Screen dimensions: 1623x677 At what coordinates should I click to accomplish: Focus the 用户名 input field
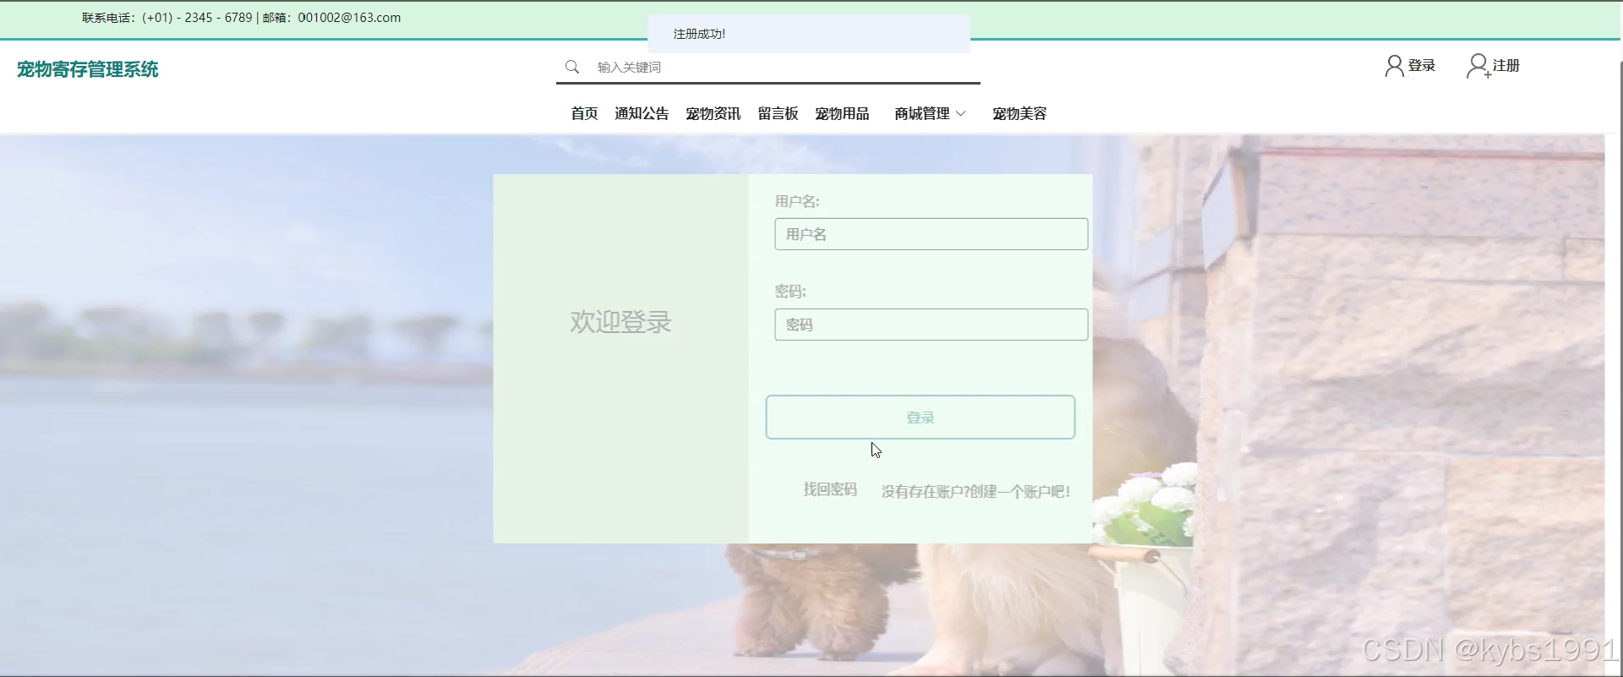pos(931,234)
